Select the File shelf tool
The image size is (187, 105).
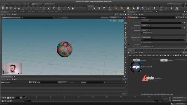pyautogui.click(x=73, y=8)
